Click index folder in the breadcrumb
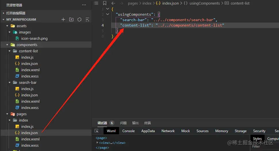The width and height of the screenshot is (279, 151). pos(147,3)
